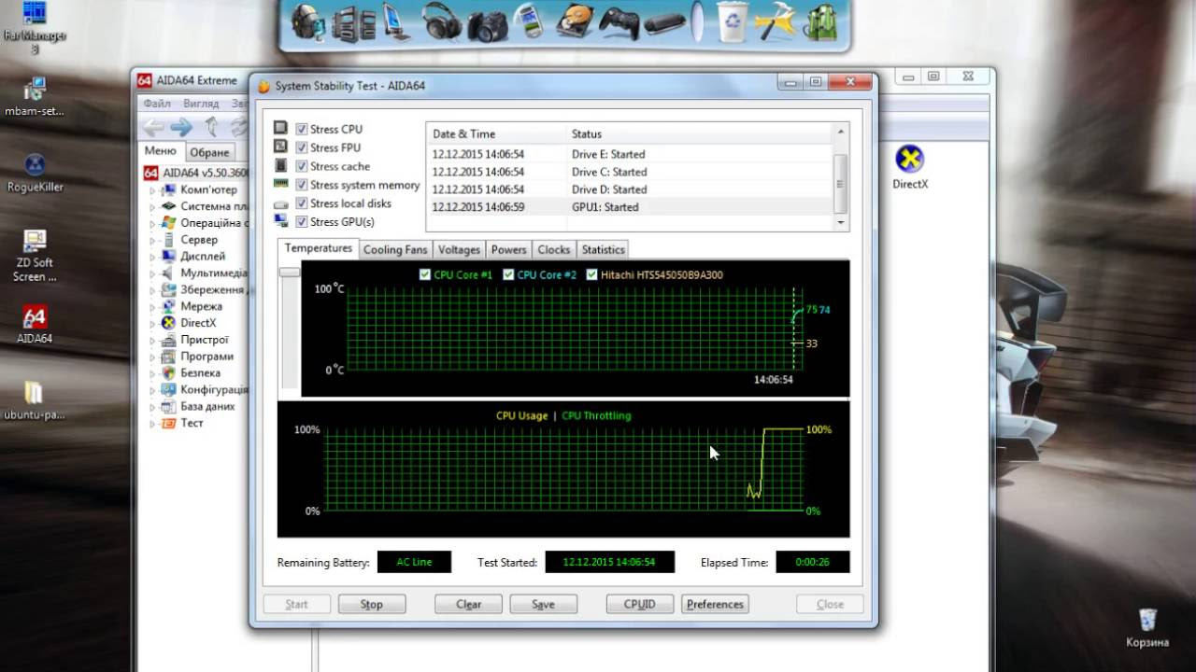Click the camera icon in the dock
This screenshot has width=1196, height=672.
coord(487,25)
